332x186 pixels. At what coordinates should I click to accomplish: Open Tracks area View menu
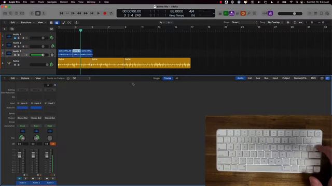pos(41,22)
